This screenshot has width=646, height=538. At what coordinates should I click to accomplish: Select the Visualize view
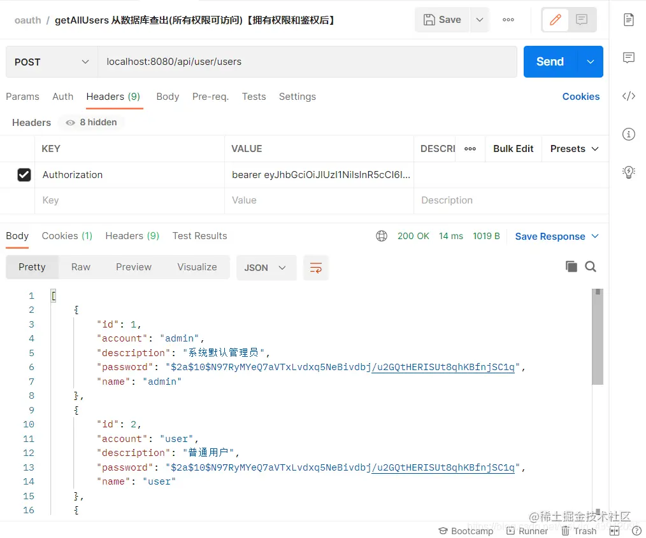[x=197, y=267]
